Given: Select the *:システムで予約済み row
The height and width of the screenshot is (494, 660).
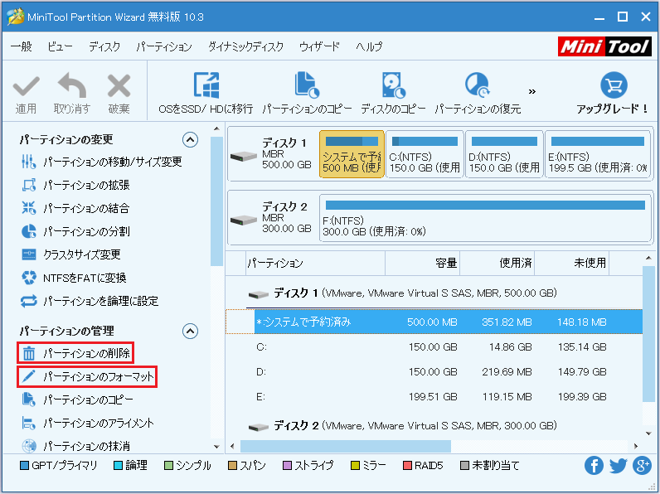Looking at the screenshot, I should (x=434, y=322).
